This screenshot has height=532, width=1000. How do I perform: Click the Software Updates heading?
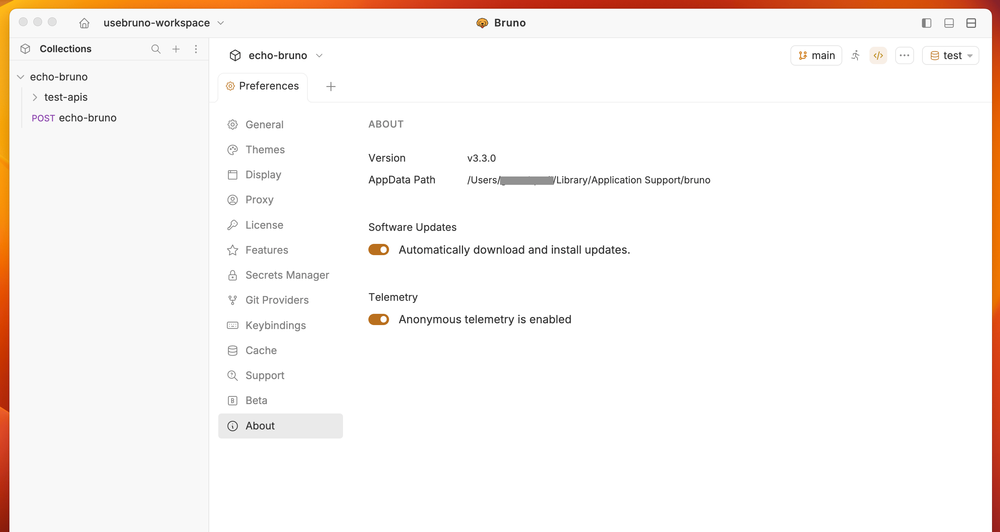pos(412,227)
